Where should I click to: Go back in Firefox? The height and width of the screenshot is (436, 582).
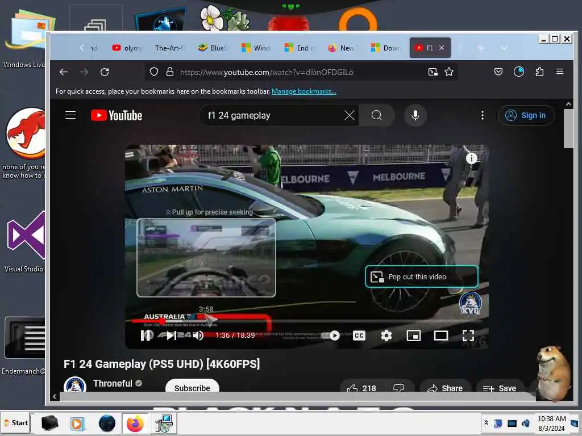[x=64, y=72]
